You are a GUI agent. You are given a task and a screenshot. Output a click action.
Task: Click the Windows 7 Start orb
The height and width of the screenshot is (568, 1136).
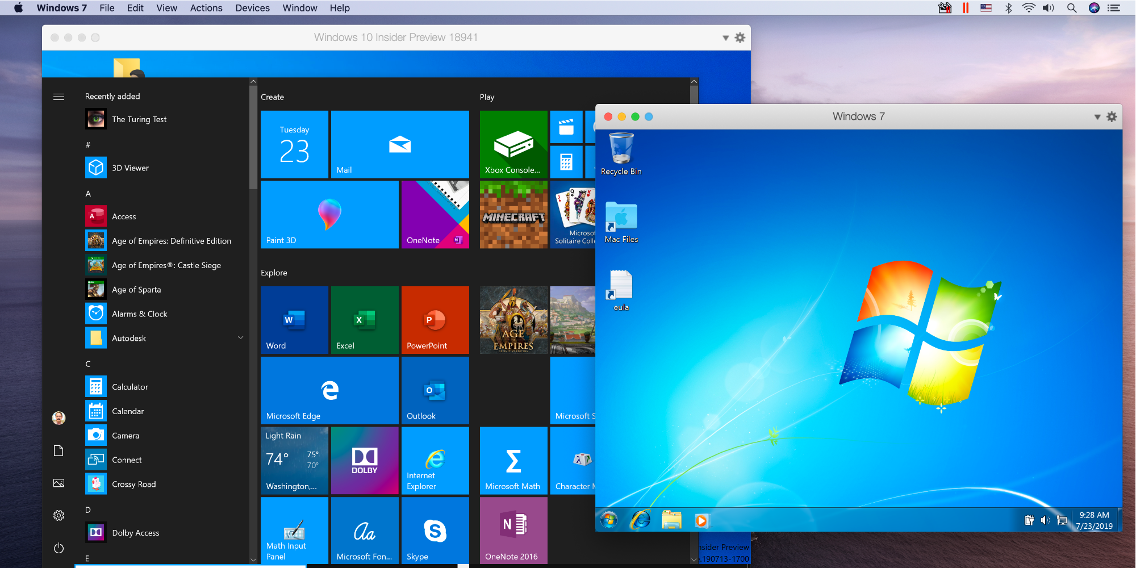(x=609, y=520)
